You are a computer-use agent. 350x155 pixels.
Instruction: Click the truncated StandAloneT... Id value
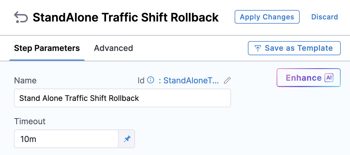click(191, 80)
